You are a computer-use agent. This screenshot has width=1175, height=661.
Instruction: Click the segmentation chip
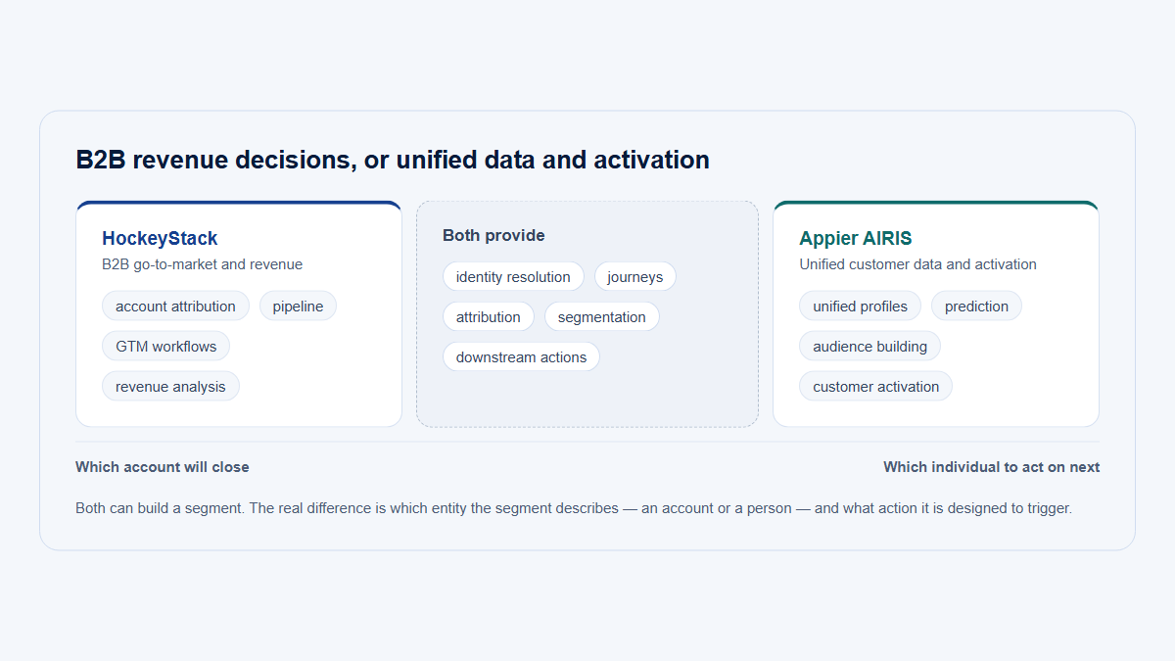pos(602,317)
